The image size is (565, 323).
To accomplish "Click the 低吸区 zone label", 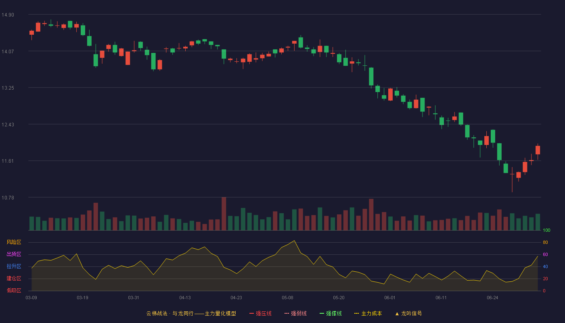I will coord(14,290).
